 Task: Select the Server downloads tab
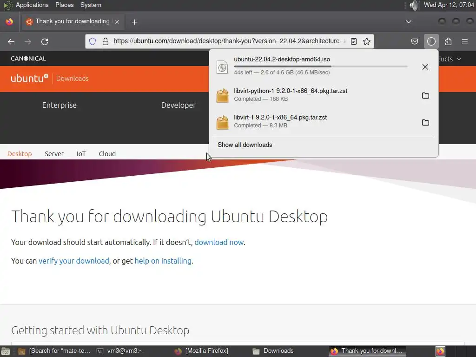pyautogui.click(x=54, y=153)
